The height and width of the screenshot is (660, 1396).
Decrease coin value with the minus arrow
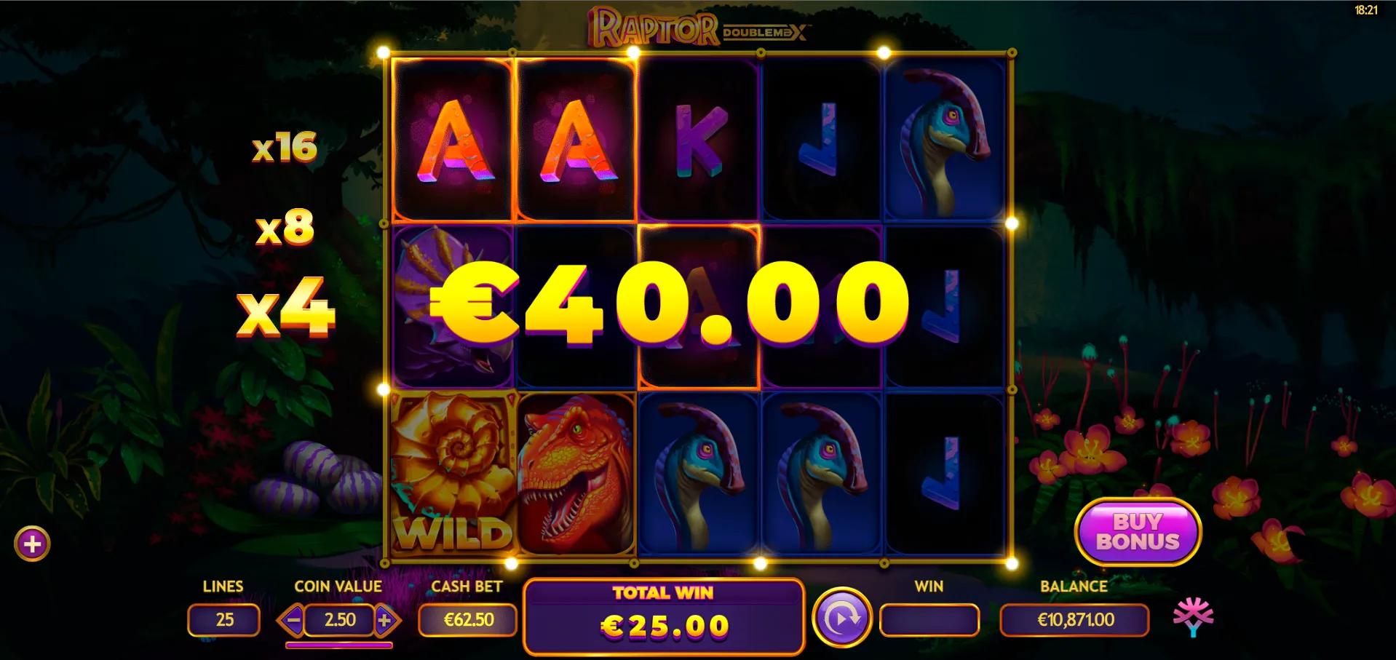pyautogui.click(x=293, y=621)
